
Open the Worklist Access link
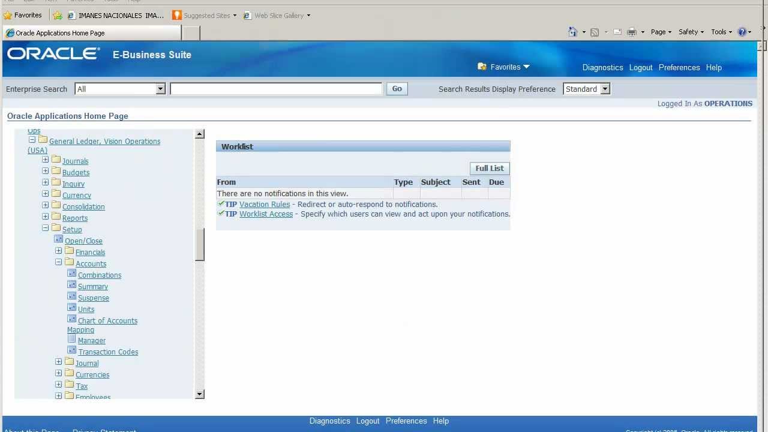[x=266, y=214]
